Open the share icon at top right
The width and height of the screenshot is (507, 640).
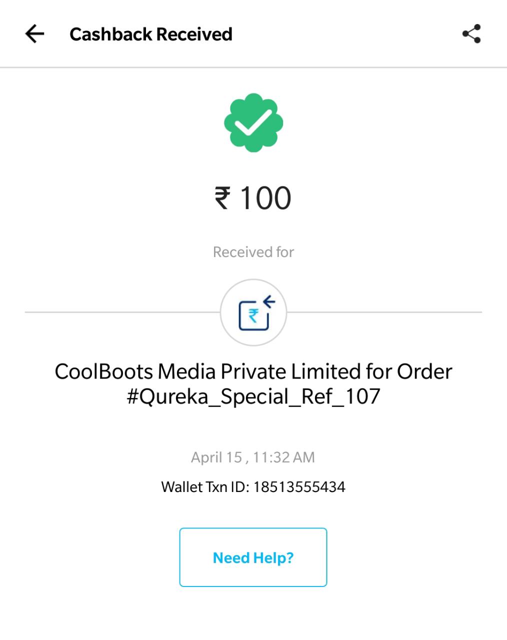click(x=471, y=34)
